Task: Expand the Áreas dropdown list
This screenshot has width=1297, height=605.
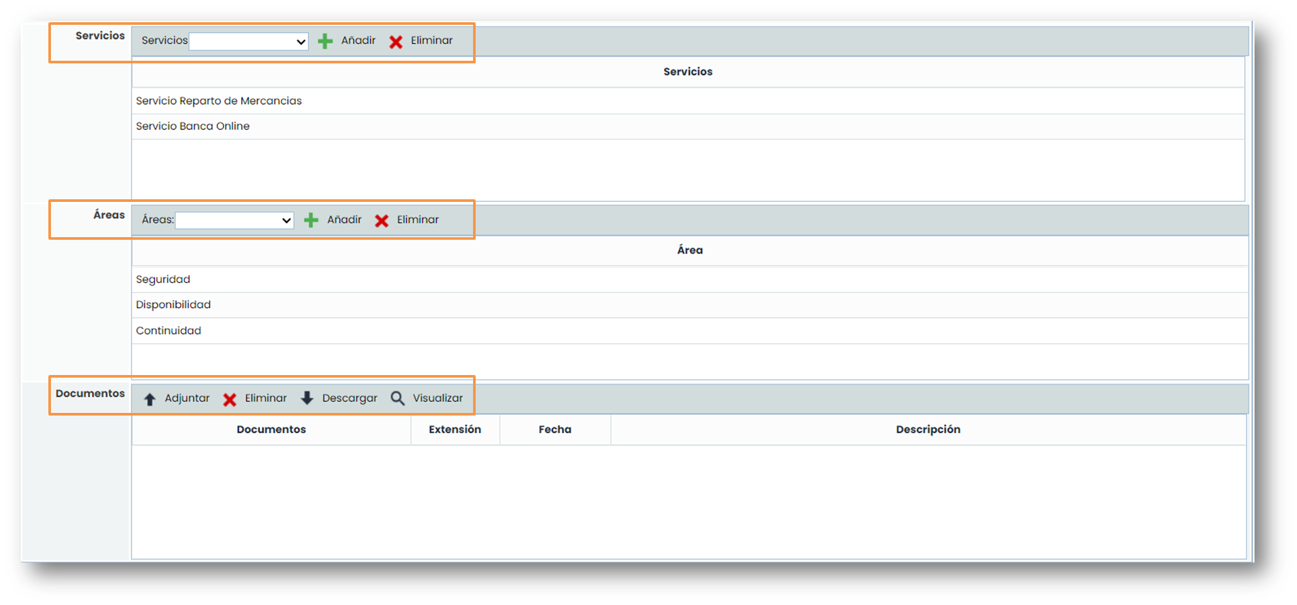Action: click(234, 221)
